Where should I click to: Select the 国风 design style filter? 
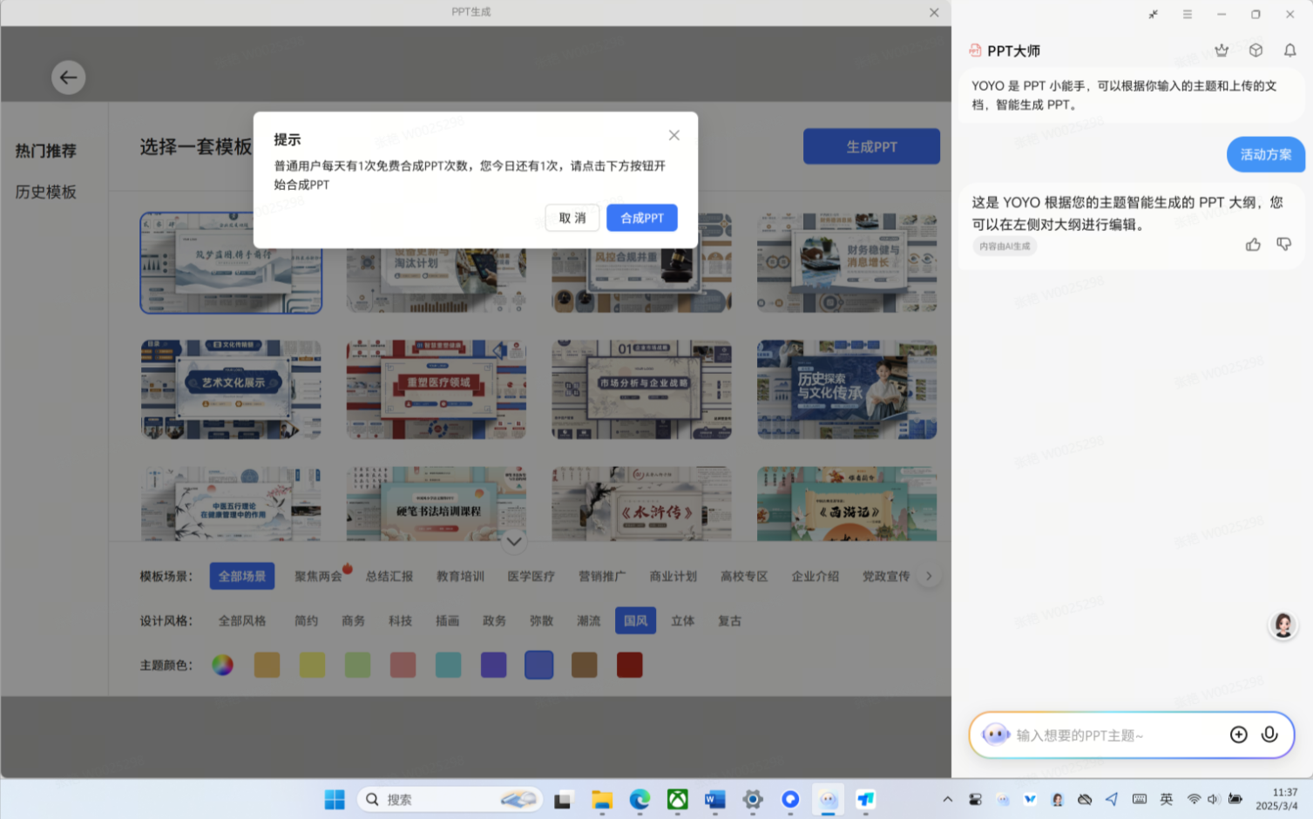point(635,620)
